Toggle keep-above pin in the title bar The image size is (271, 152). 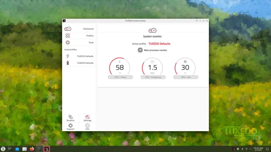[x=196, y=21]
